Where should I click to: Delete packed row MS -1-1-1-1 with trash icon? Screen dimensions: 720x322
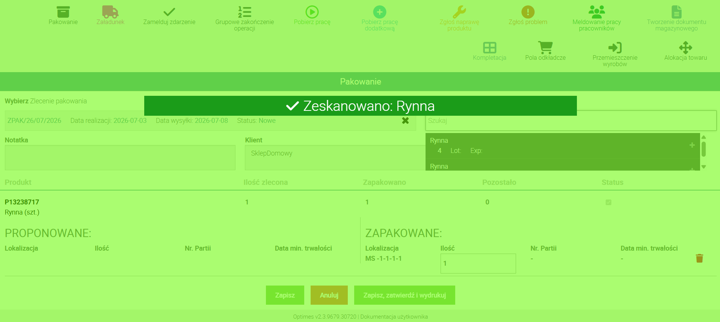point(699,258)
